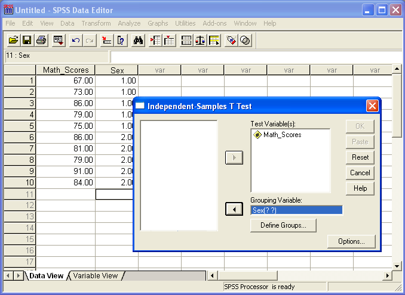Click the Sex cell in row 1
405x295 pixels.
pyautogui.click(x=116, y=80)
